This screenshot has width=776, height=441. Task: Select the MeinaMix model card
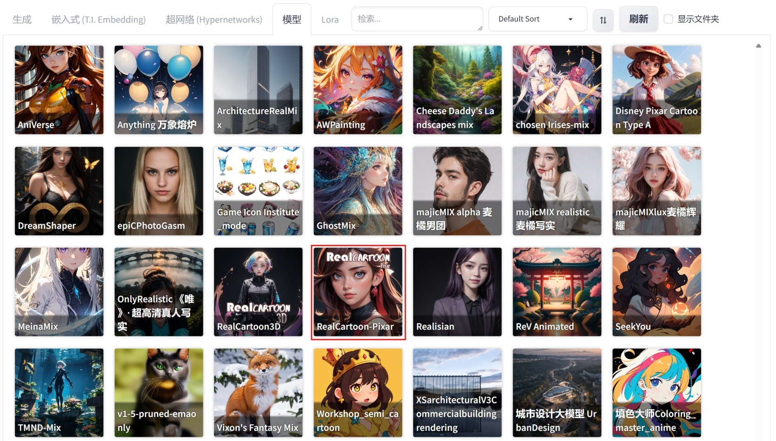coord(59,292)
